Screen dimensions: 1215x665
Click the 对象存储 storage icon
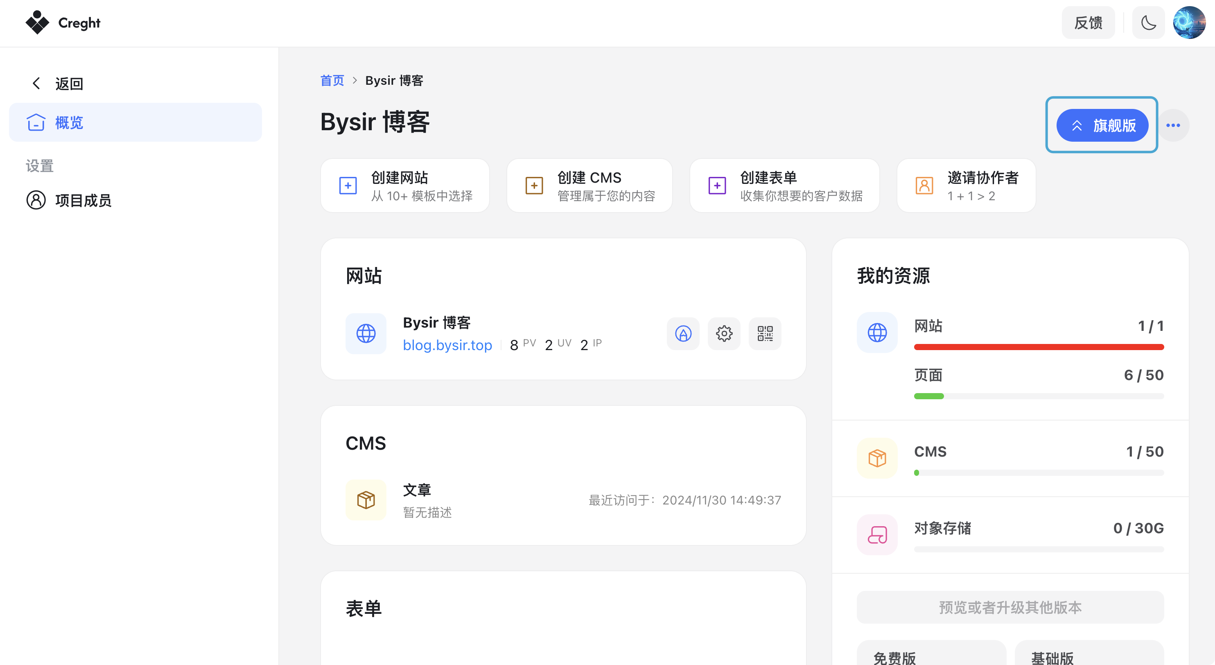(877, 535)
